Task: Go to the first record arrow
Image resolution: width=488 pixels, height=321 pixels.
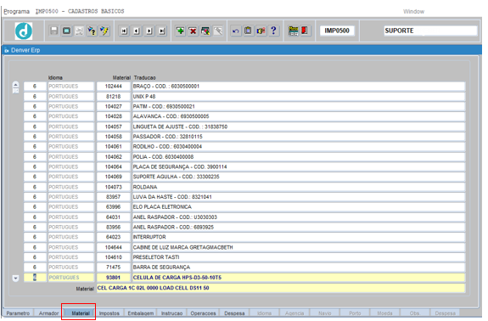Action: pos(124,31)
